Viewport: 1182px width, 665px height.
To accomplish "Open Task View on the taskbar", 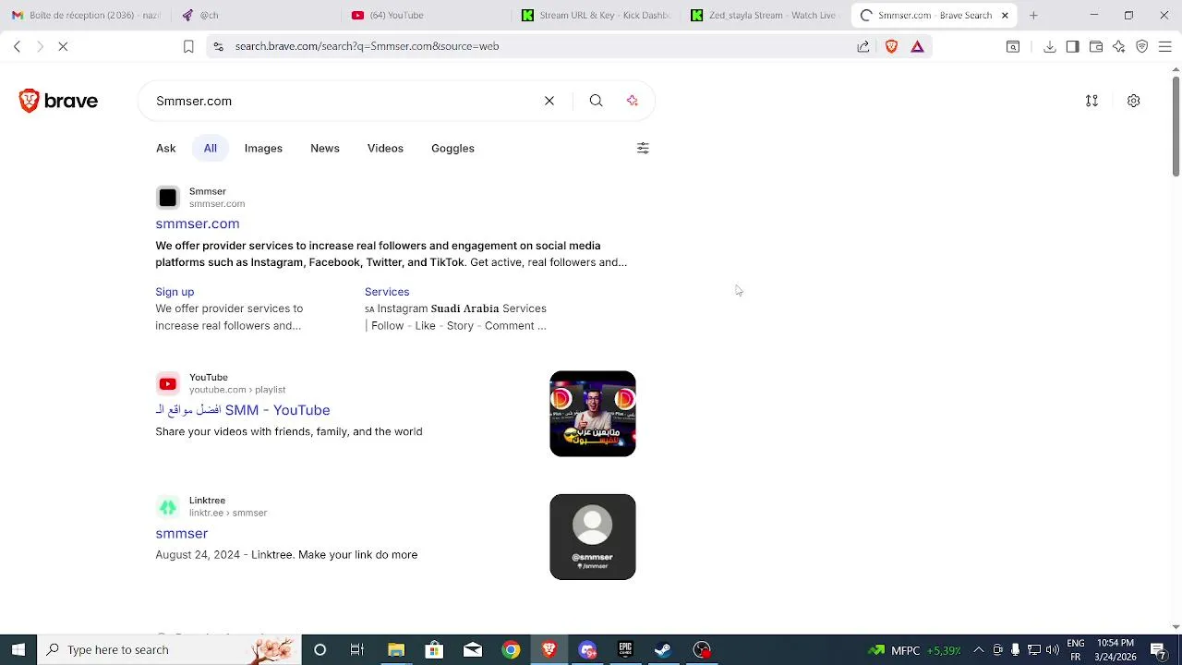I will tap(357, 649).
